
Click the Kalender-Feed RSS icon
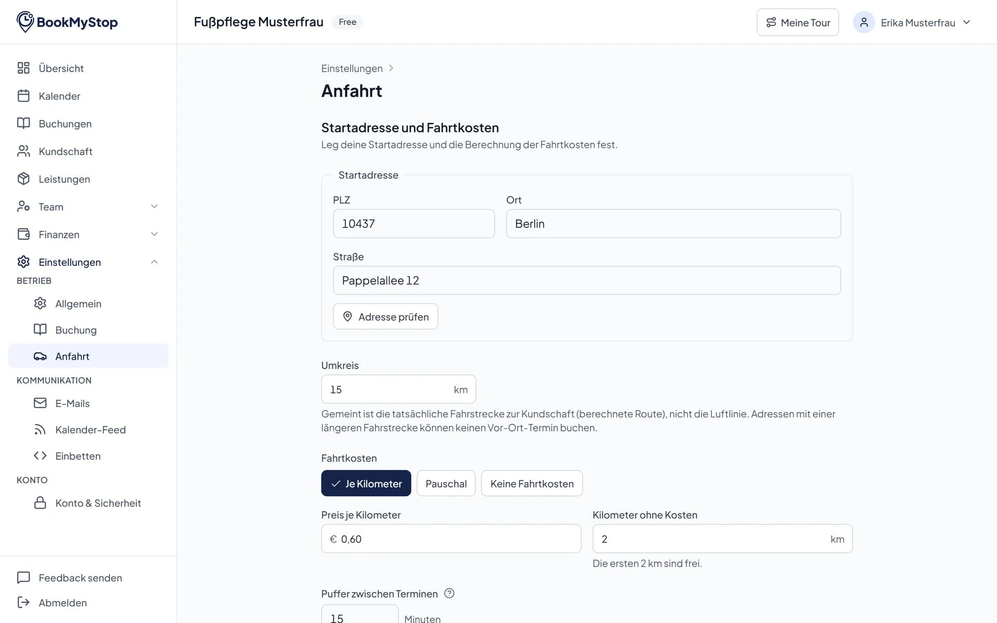pos(40,429)
